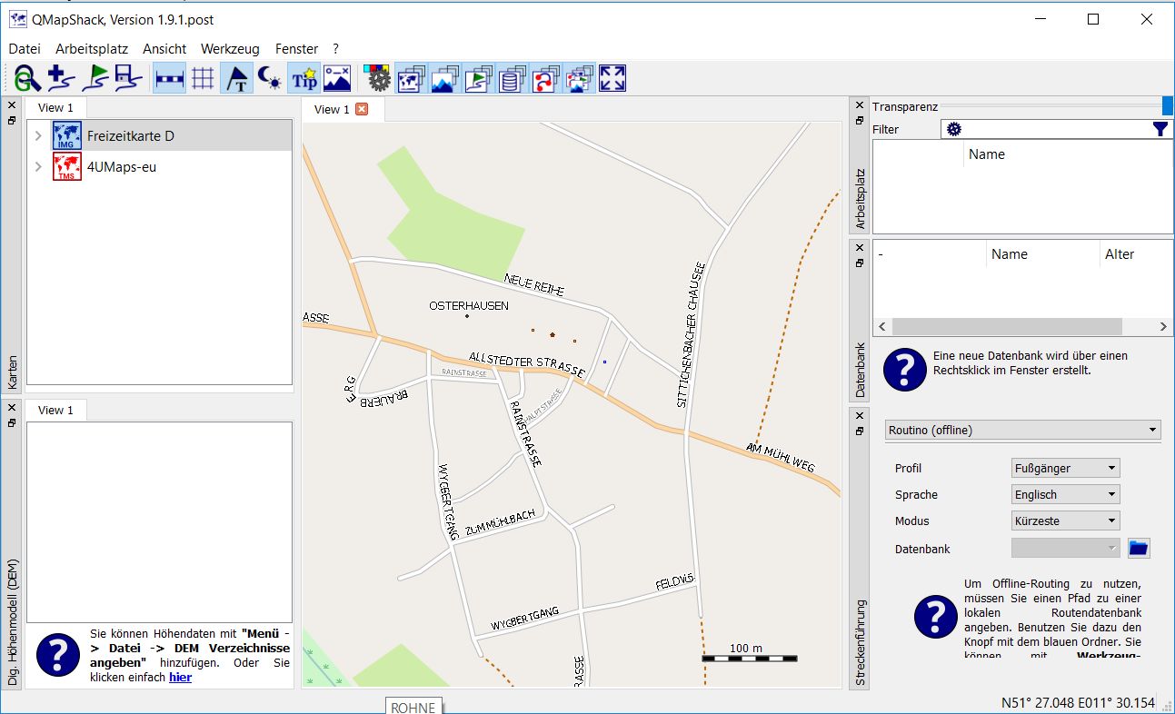Close the Arbeitsplatz dock panel
This screenshot has width=1175, height=714.
pos(860,104)
